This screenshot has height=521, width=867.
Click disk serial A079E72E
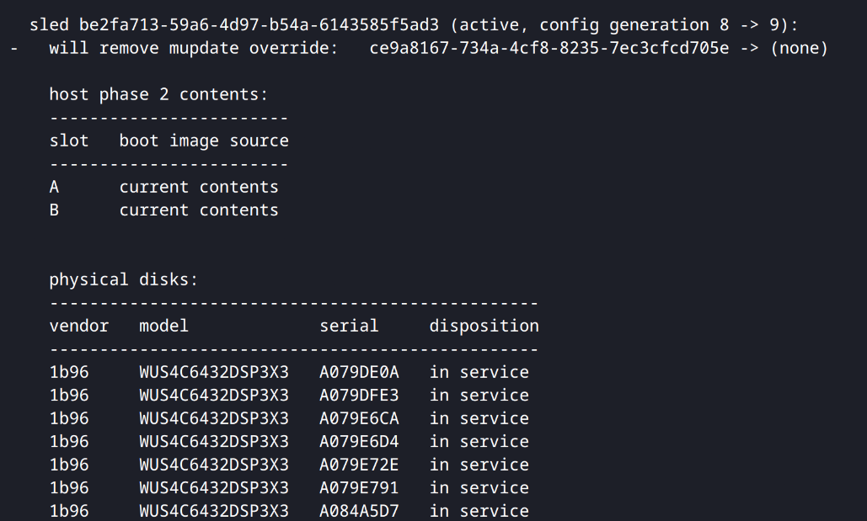pos(359,465)
